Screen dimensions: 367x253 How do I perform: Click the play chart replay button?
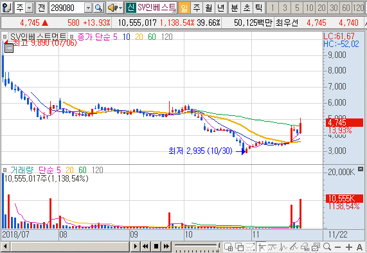point(135,247)
